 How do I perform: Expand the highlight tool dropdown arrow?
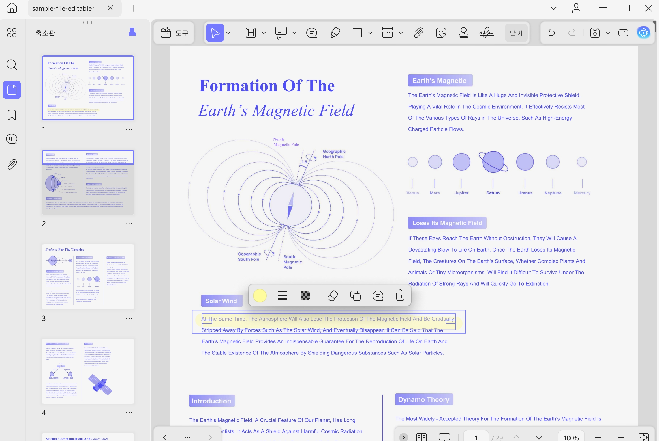(264, 33)
